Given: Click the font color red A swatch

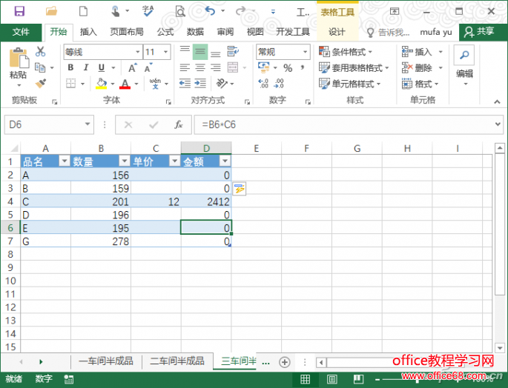Looking at the screenshot, I should (124, 84).
